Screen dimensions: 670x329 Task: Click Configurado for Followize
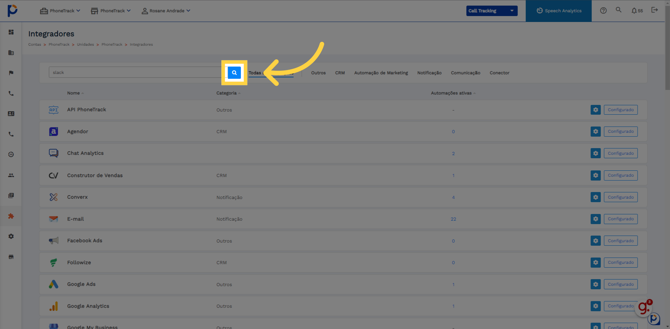click(621, 262)
